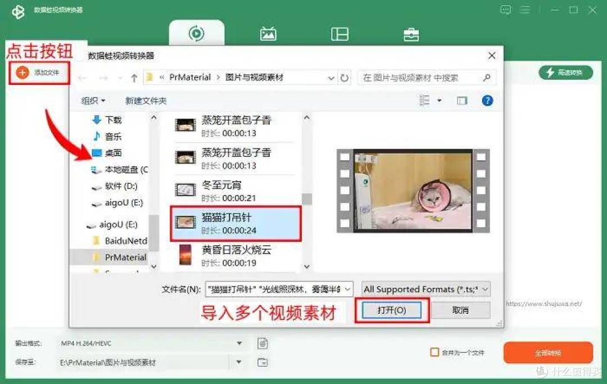This screenshot has width=607, height=384.
Task: Click the 打开(O) open button
Action: coord(391,310)
